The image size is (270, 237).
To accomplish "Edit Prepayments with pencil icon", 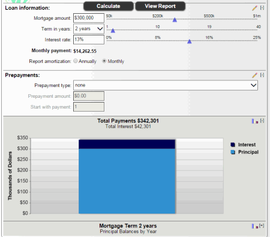I will (x=254, y=75).
